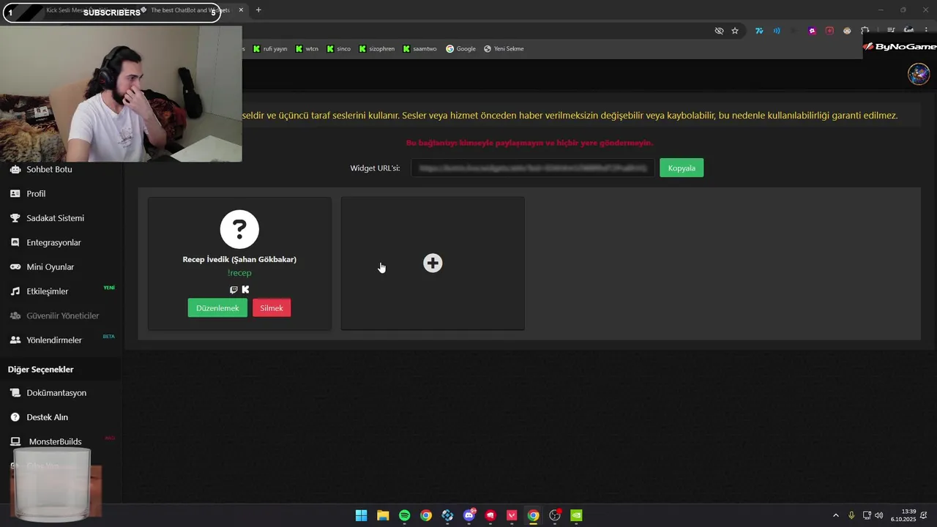Delete Recep İvedik voice with Silmek

pos(272,308)
